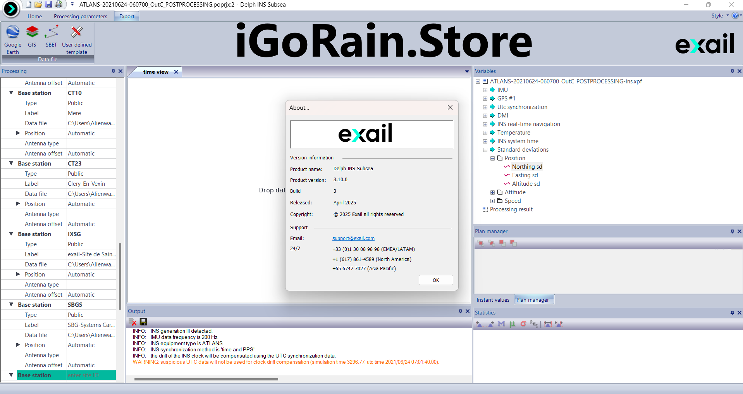743x394 pixels.
Task: Click the save icon in quick access toolbar
Action: point(48,5)
